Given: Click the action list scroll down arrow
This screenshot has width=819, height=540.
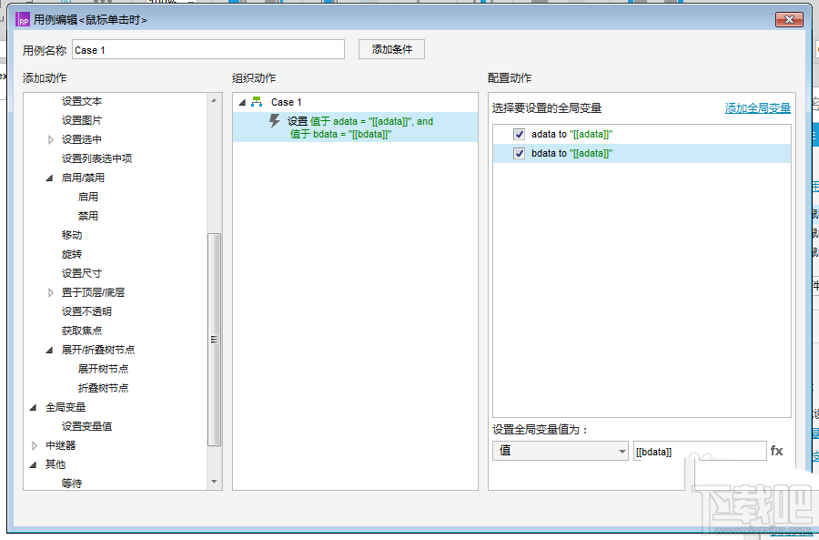Looking at the screenshot, I should pyautogui.click(x=214, y=482).
